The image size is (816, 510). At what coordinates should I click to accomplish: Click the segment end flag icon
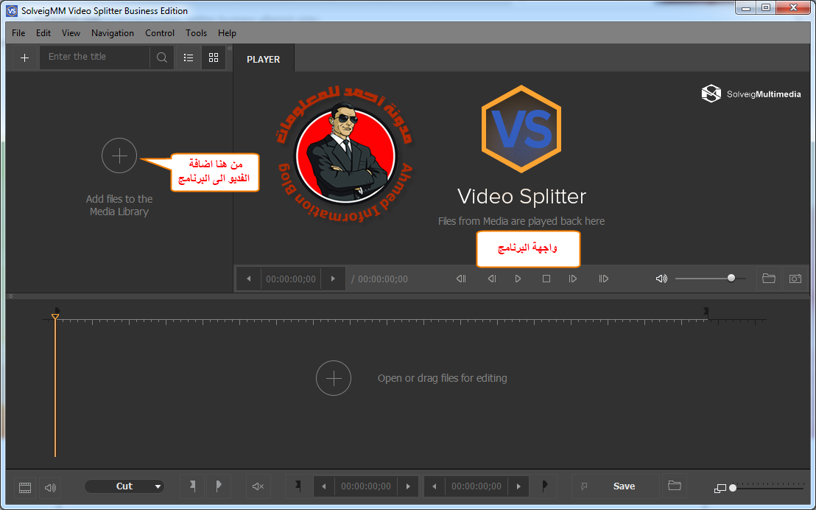[544, 486]
